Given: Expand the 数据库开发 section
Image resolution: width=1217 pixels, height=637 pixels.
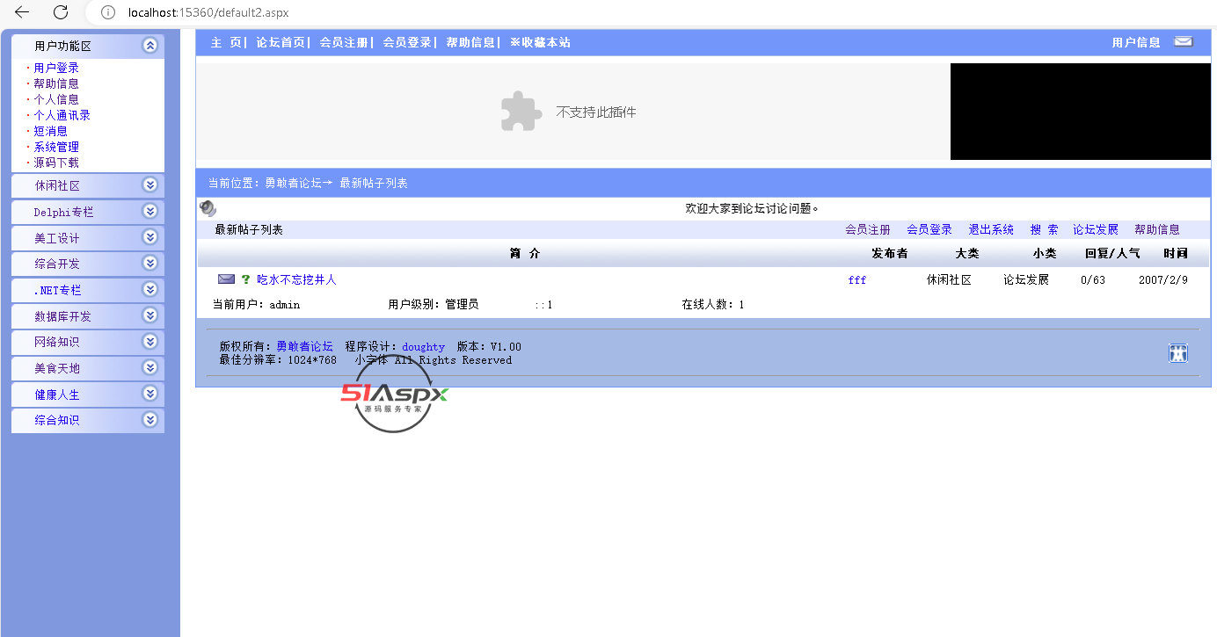Looking at the screenshot, I should click(x=150, y=315).
